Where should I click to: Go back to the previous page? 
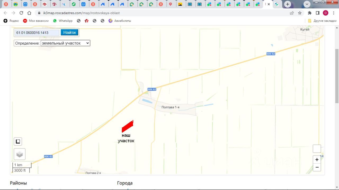6,13
